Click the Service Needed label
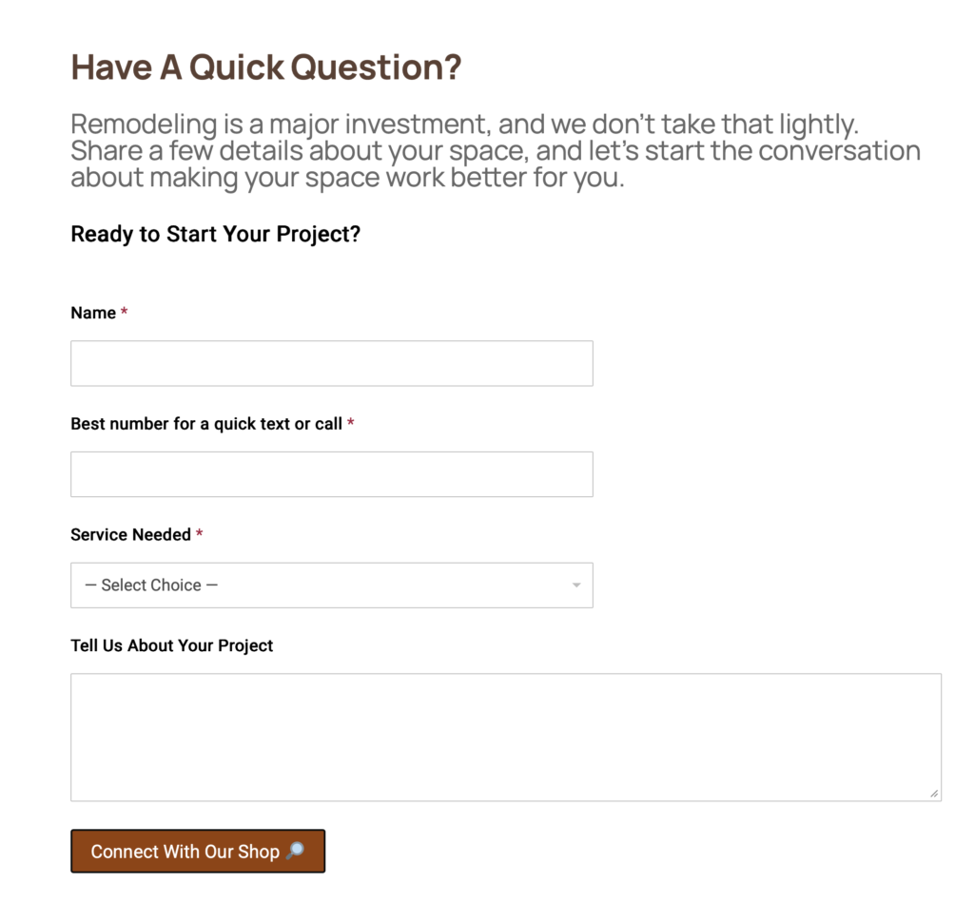This screenshot has height=902, width=974. [131, 534]
